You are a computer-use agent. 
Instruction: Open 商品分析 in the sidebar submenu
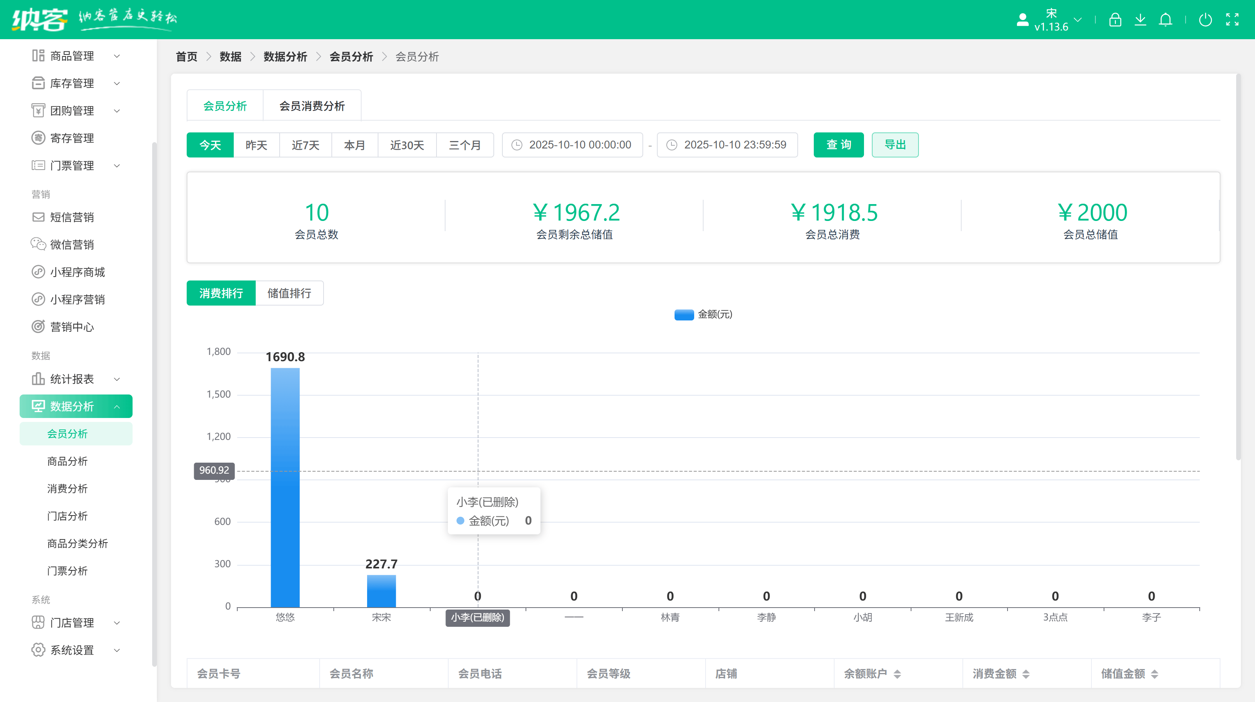coord(67,461)
